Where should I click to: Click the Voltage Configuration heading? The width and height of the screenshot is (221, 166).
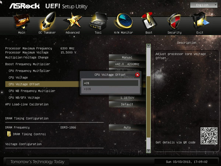pos(24,144)
